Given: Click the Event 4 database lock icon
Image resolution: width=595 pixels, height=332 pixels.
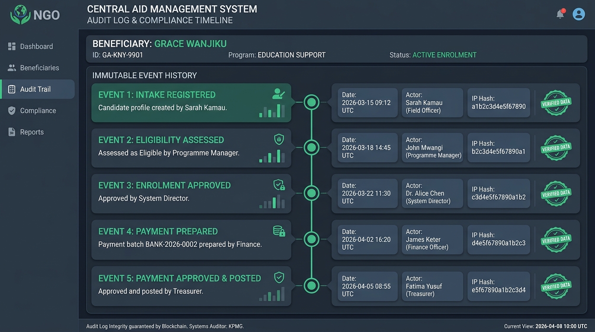Looking at the screenshot, I should pos(279,231).
